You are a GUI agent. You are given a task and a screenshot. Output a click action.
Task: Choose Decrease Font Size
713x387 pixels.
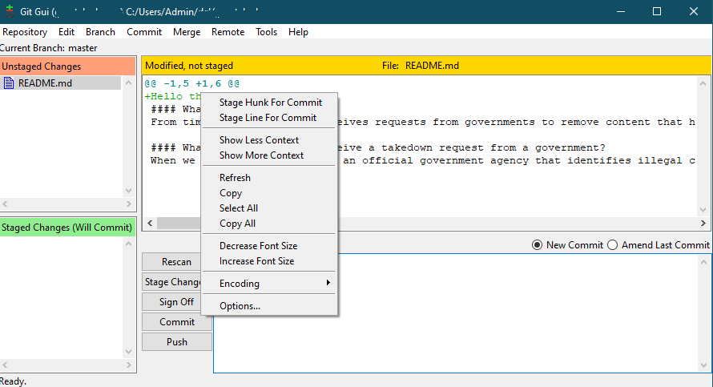[x=269, y=245]
